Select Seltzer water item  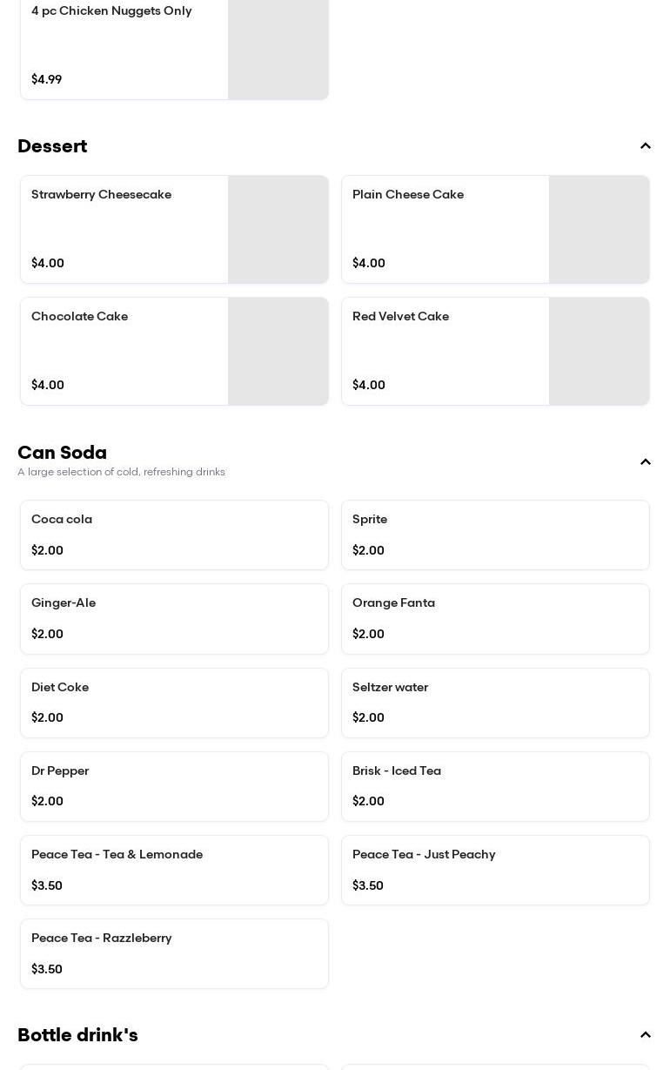tap(495, 703)
